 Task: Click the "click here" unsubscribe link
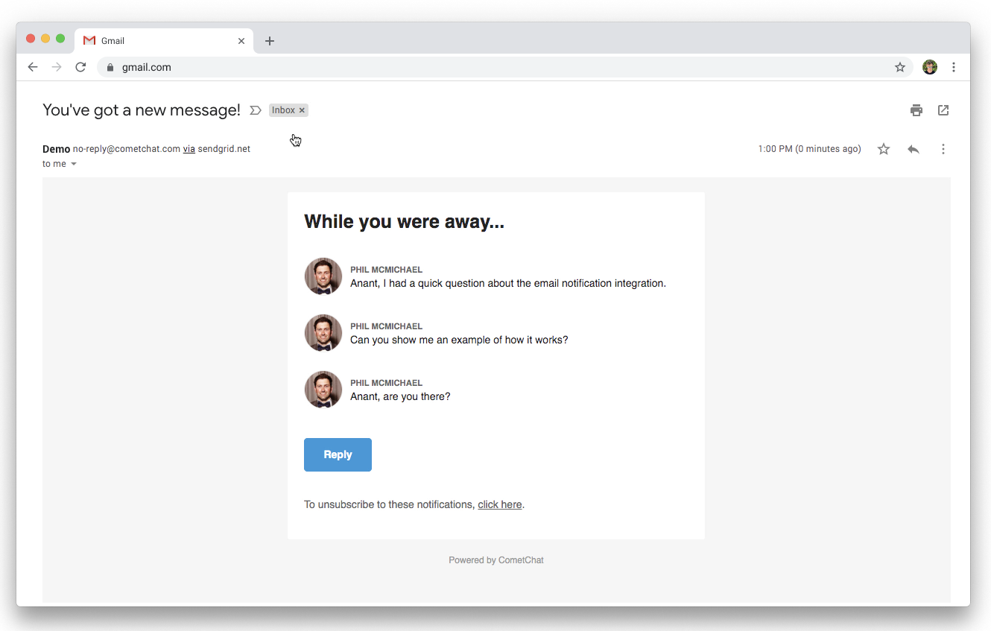pyautogui.click(x=499, y=504)
